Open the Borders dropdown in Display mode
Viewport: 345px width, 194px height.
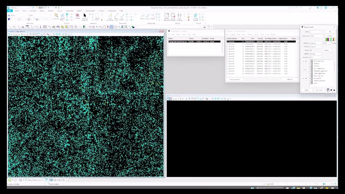[x=316, y=57]
